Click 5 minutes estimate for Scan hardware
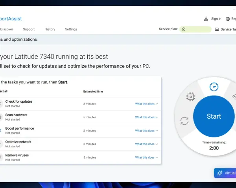The image size is (236, 188). 90,117
